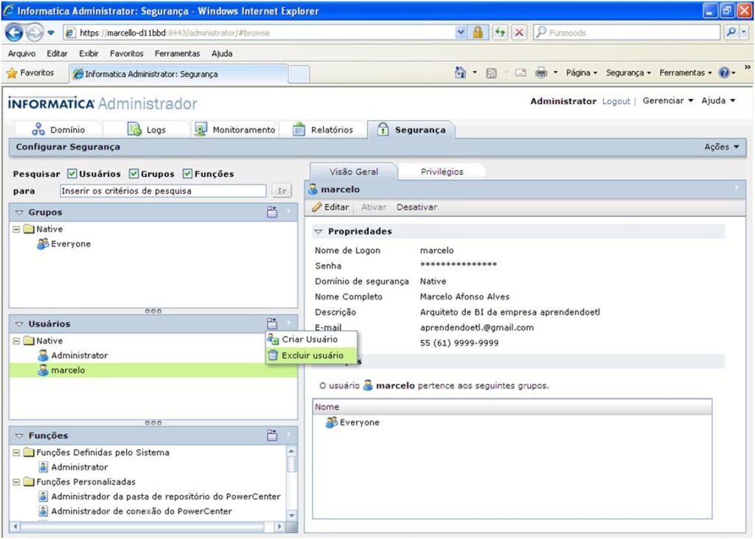This screenshot has height=539, width=755.
Task: Collapse Funções Definidas pelo Sistema folder
Action: pos(16,453)
